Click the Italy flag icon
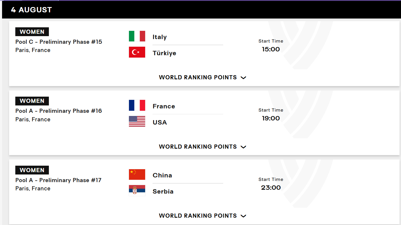 coord(137,36)
